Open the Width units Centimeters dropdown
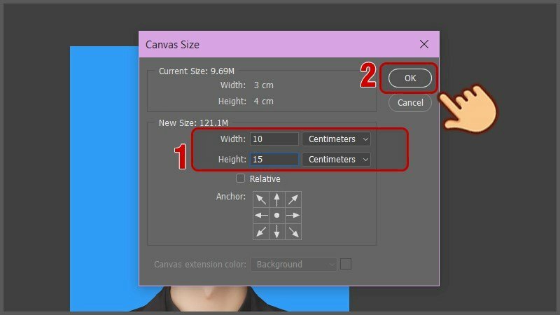The width and height of the screenshot is (560, 315). (337, 139)
